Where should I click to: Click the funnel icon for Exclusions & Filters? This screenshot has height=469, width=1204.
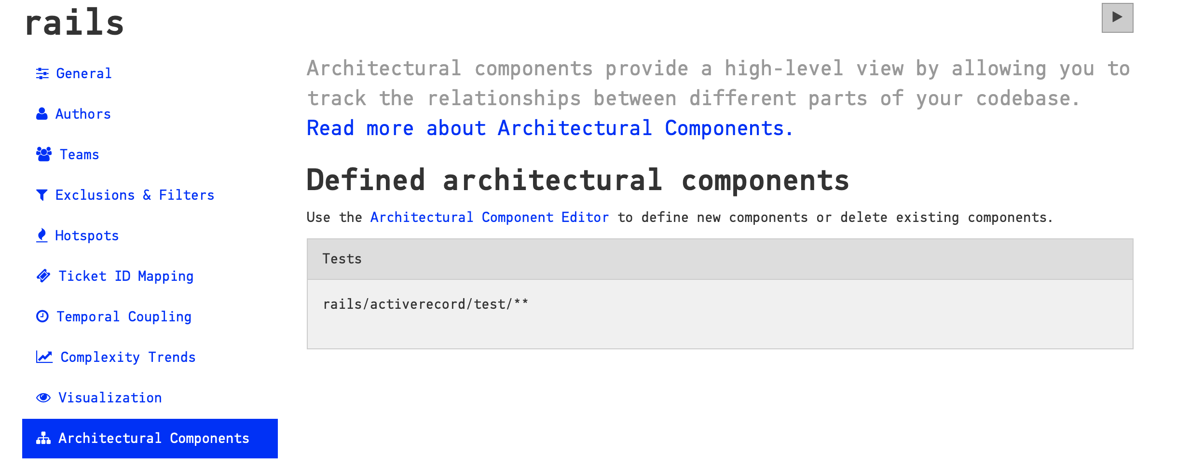tap(42, 195)
